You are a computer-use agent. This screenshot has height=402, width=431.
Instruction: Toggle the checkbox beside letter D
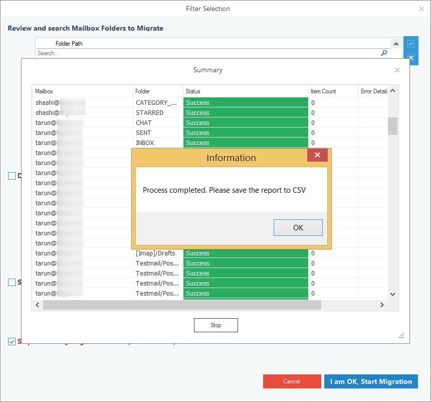12,176
